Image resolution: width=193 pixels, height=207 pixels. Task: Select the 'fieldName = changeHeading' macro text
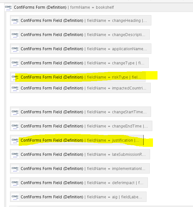(x=114, y=21)
